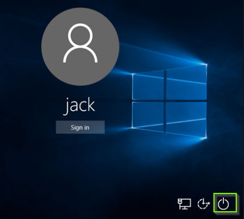Open network connection settings icon
Image resolution: width=244 pixels, height=219 pixels.
coord(184,204)
